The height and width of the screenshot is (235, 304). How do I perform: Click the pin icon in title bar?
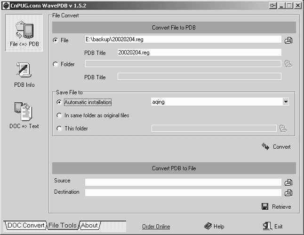pyautogui.click(x=273, y=6)
